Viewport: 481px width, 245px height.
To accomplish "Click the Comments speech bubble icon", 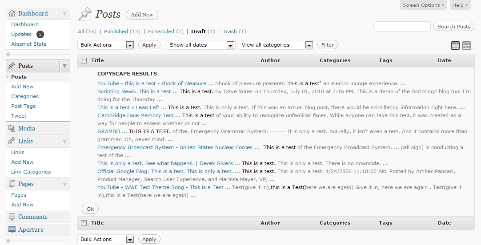I will coord(12,217).
